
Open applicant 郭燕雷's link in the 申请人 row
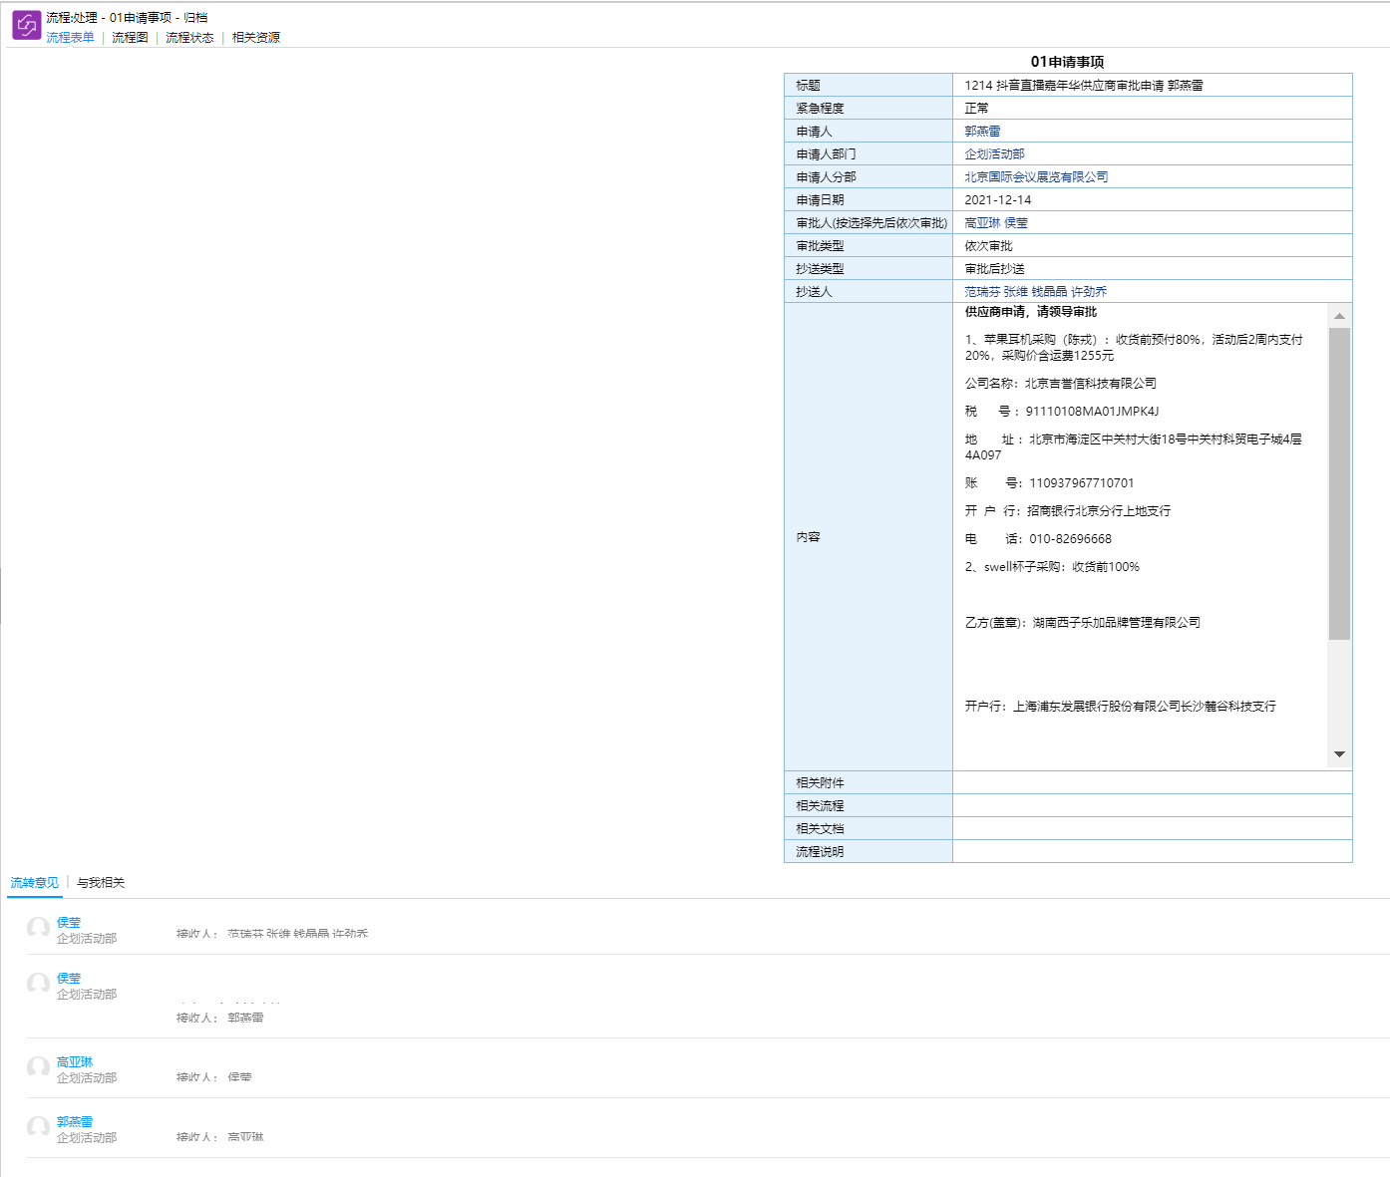(982, 132)
